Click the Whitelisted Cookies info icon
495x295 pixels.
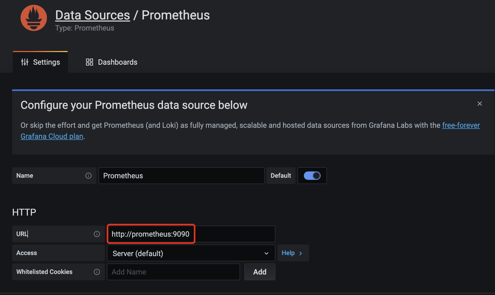tap(97, 272)
